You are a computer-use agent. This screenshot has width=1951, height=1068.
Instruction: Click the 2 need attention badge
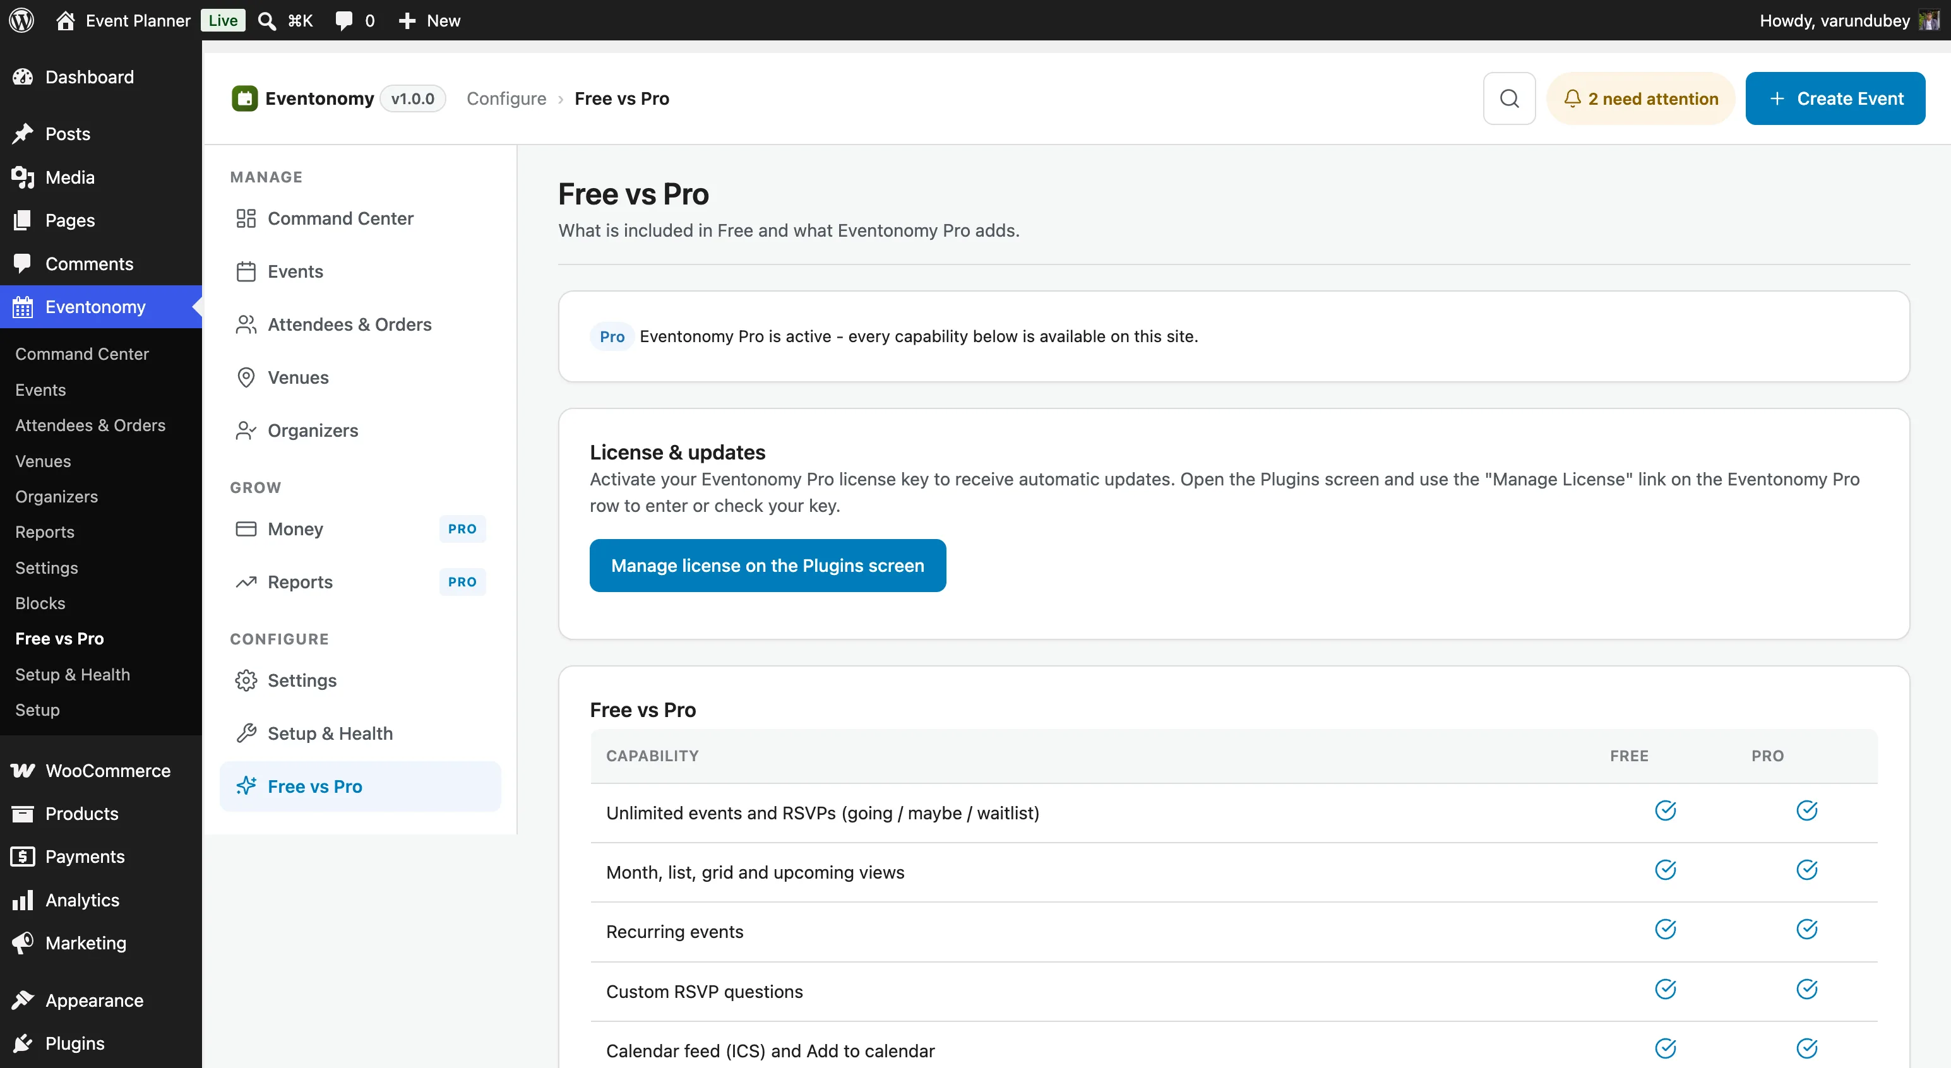point(1640,98)
